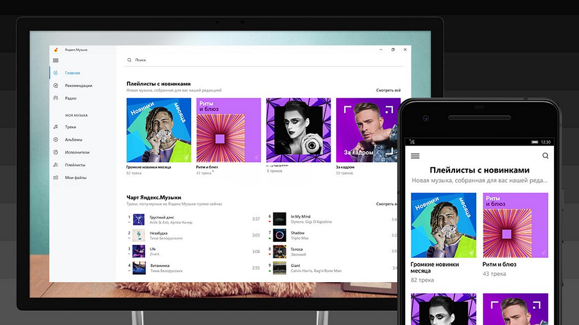
Task: Open the Исполнители menu item
Action: [x=77, y=152]
